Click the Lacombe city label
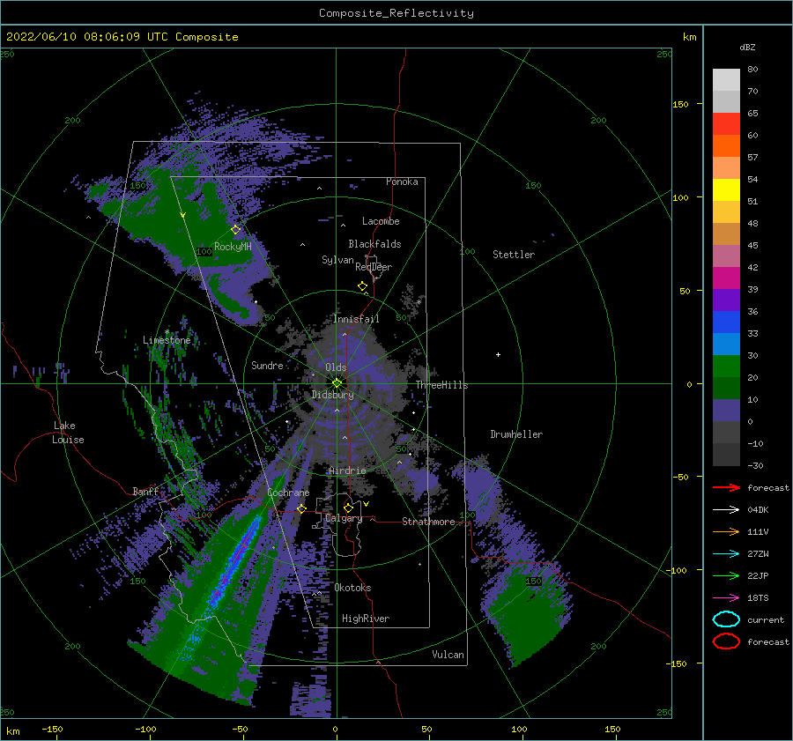Screen dimensions: 793x741 (x=381, y=221)
